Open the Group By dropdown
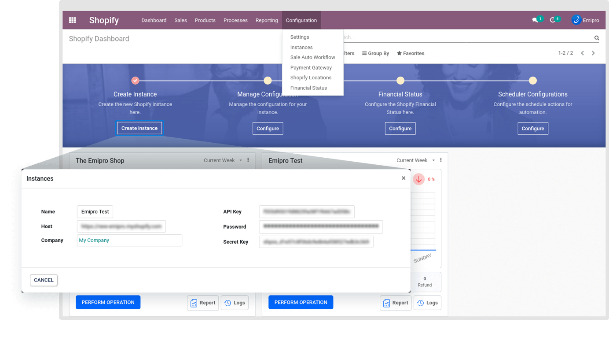 (375, 53)
